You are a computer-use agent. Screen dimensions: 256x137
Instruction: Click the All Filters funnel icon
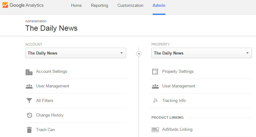pos(29,101)
